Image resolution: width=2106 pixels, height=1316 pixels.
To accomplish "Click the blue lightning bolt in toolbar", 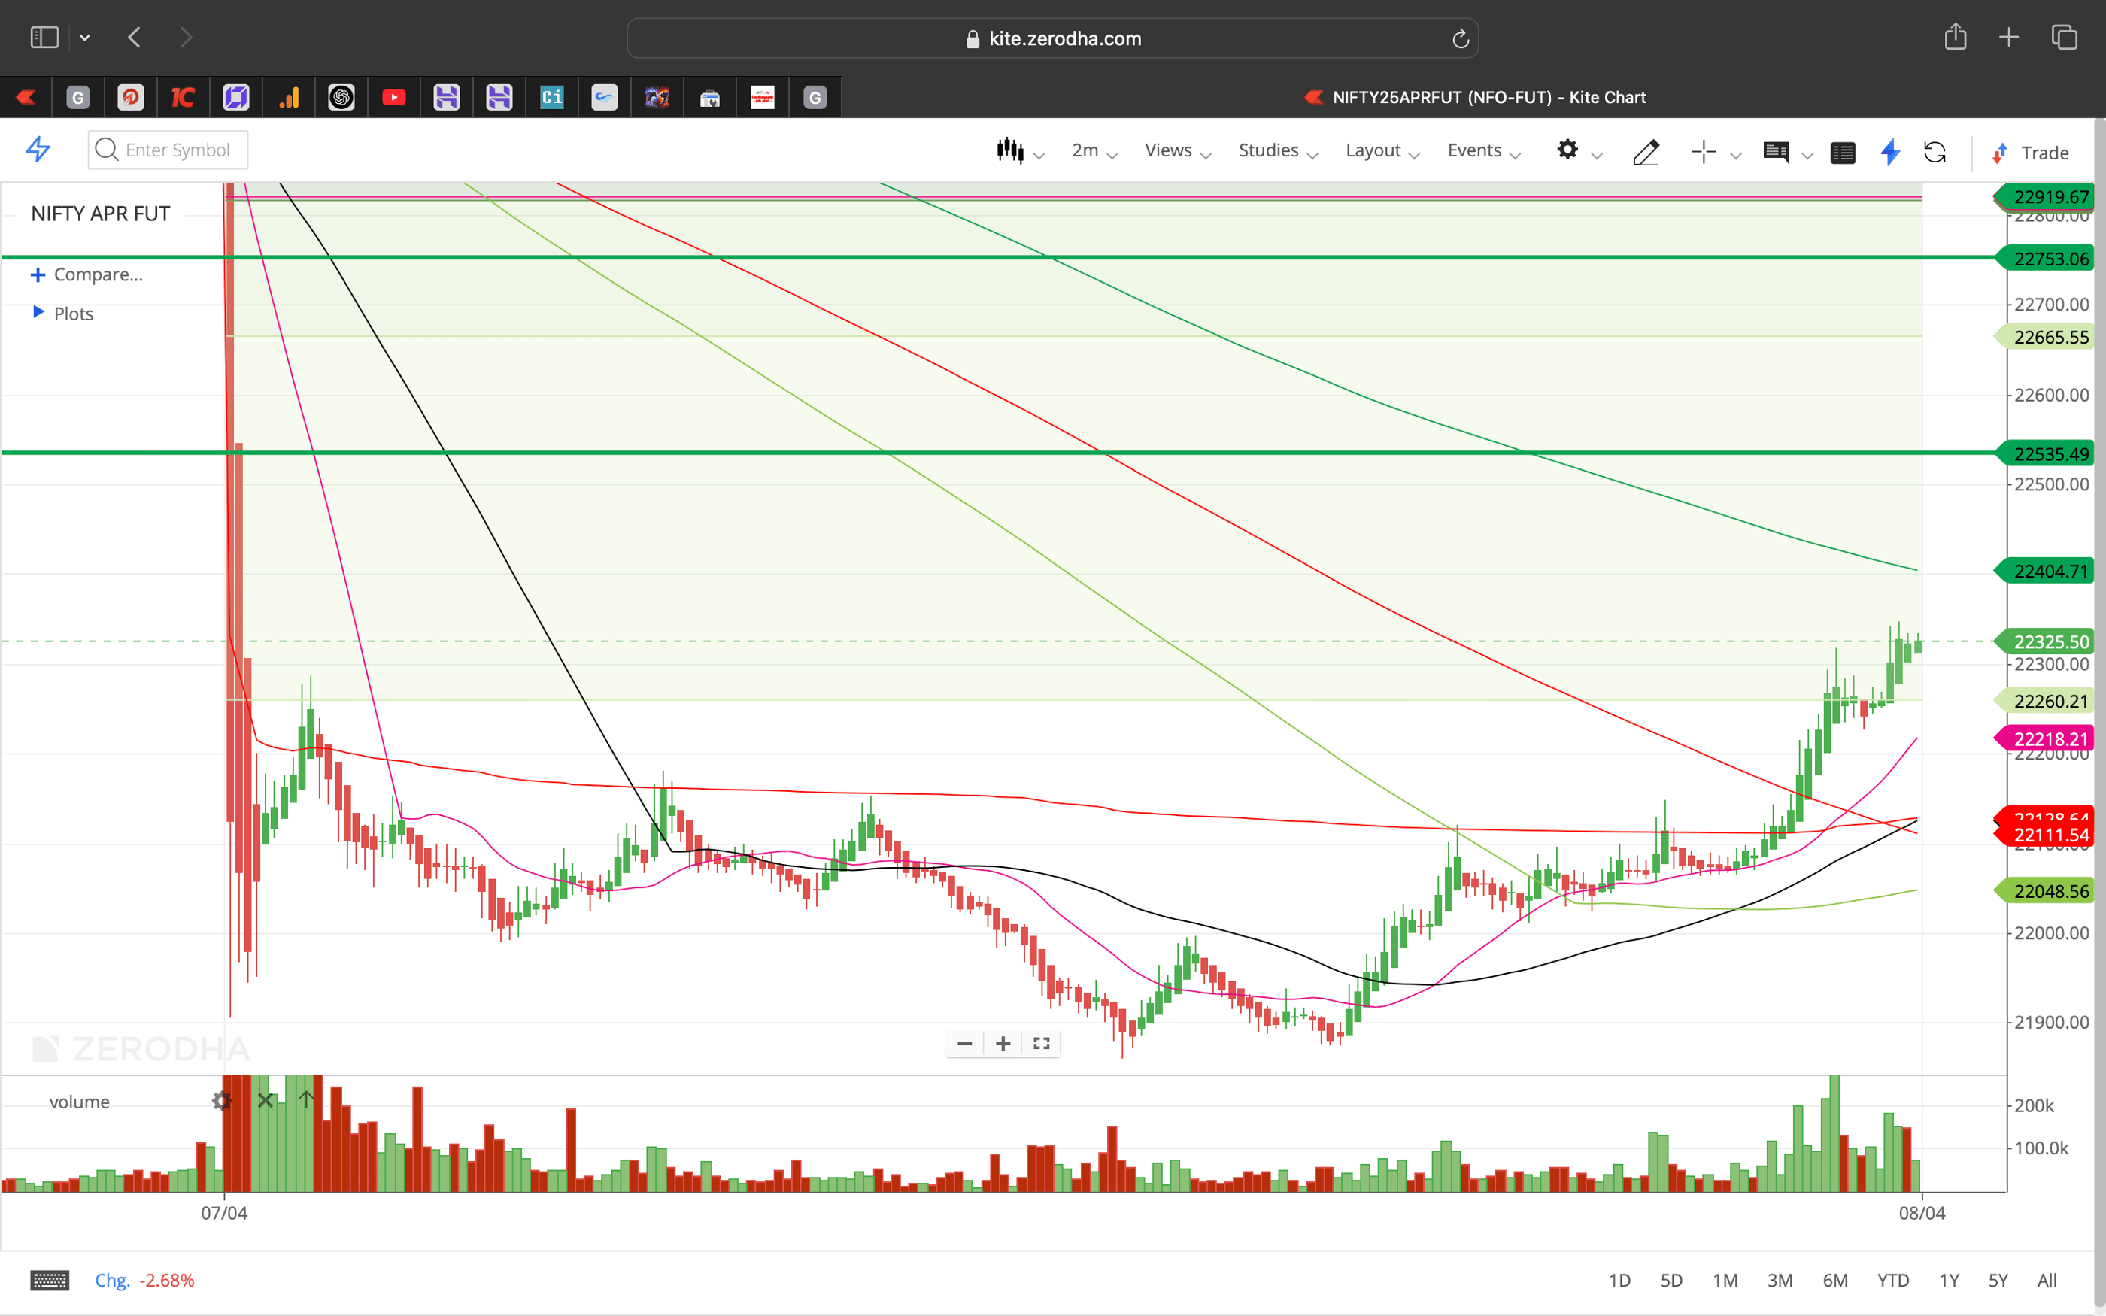I will tap(1889, 153).
